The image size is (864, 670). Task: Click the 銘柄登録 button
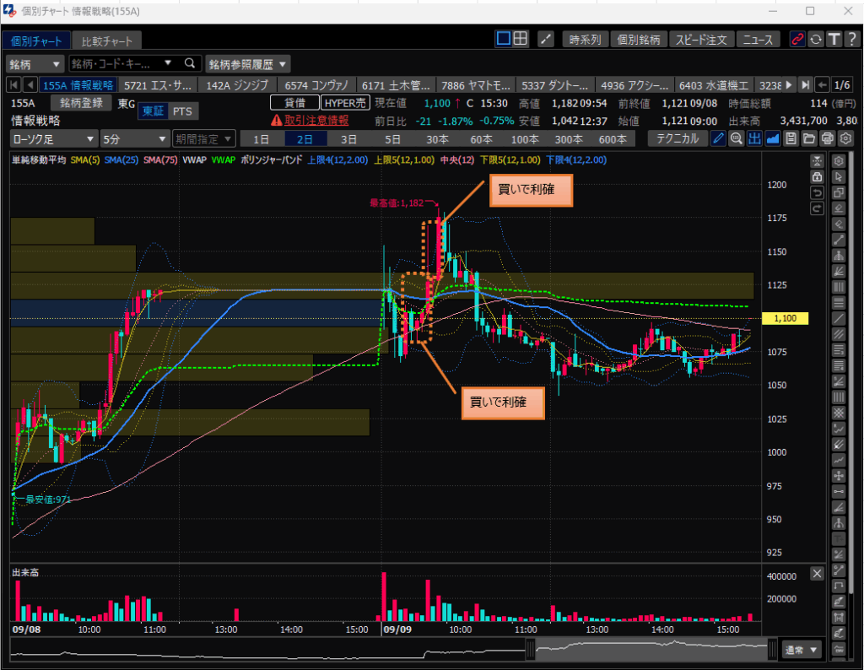click(81, 103)
